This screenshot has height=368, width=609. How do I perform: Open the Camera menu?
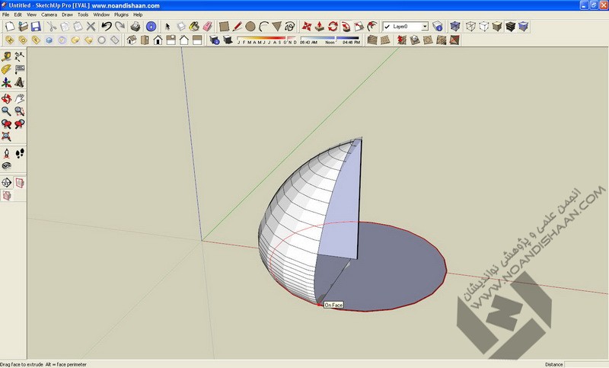(x=49, y=14)
